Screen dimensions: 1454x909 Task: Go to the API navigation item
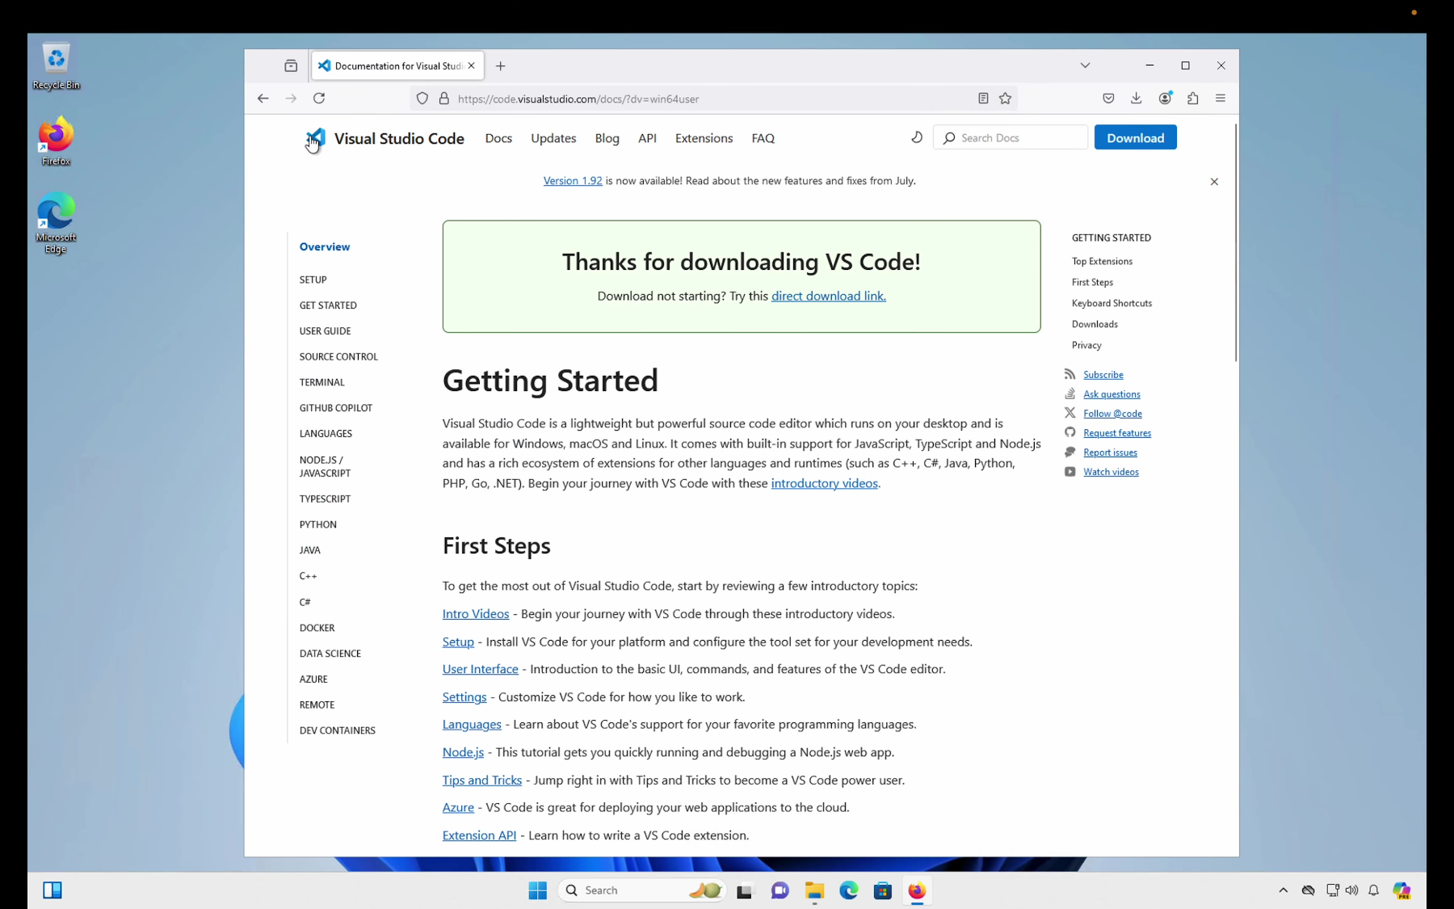[x=647, y=138]
